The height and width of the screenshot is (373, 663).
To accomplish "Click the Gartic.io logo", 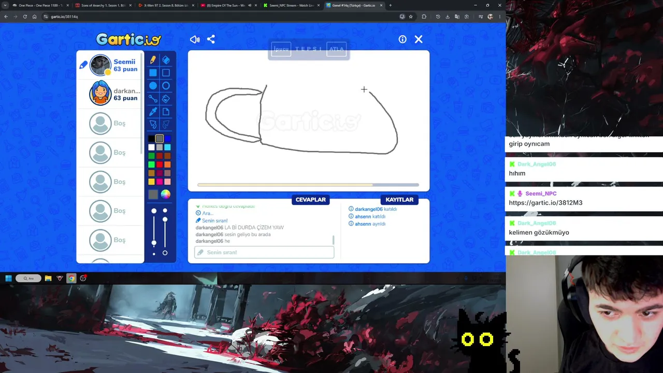I will pos(128,39).
